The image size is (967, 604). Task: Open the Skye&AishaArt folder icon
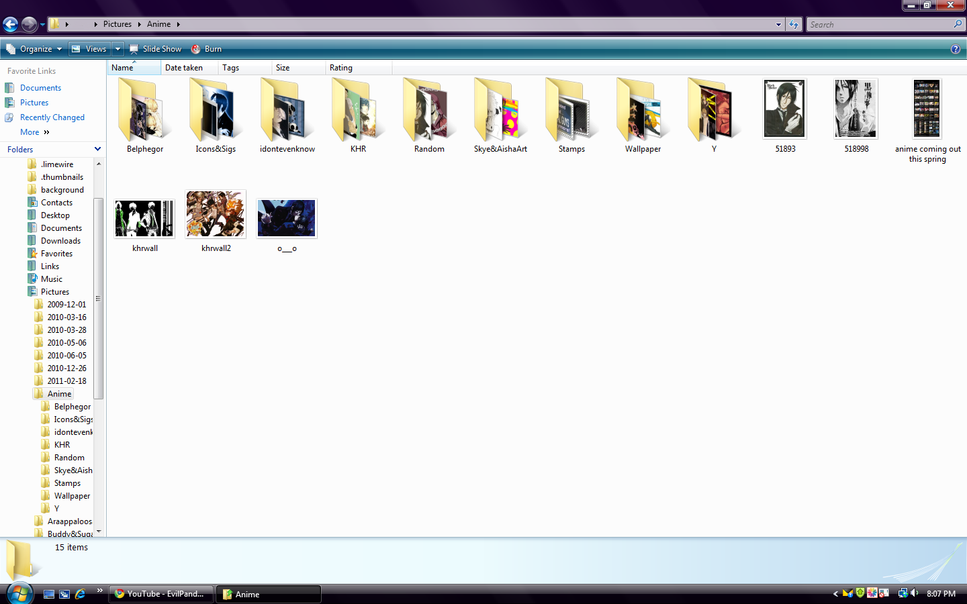[500, 109]
